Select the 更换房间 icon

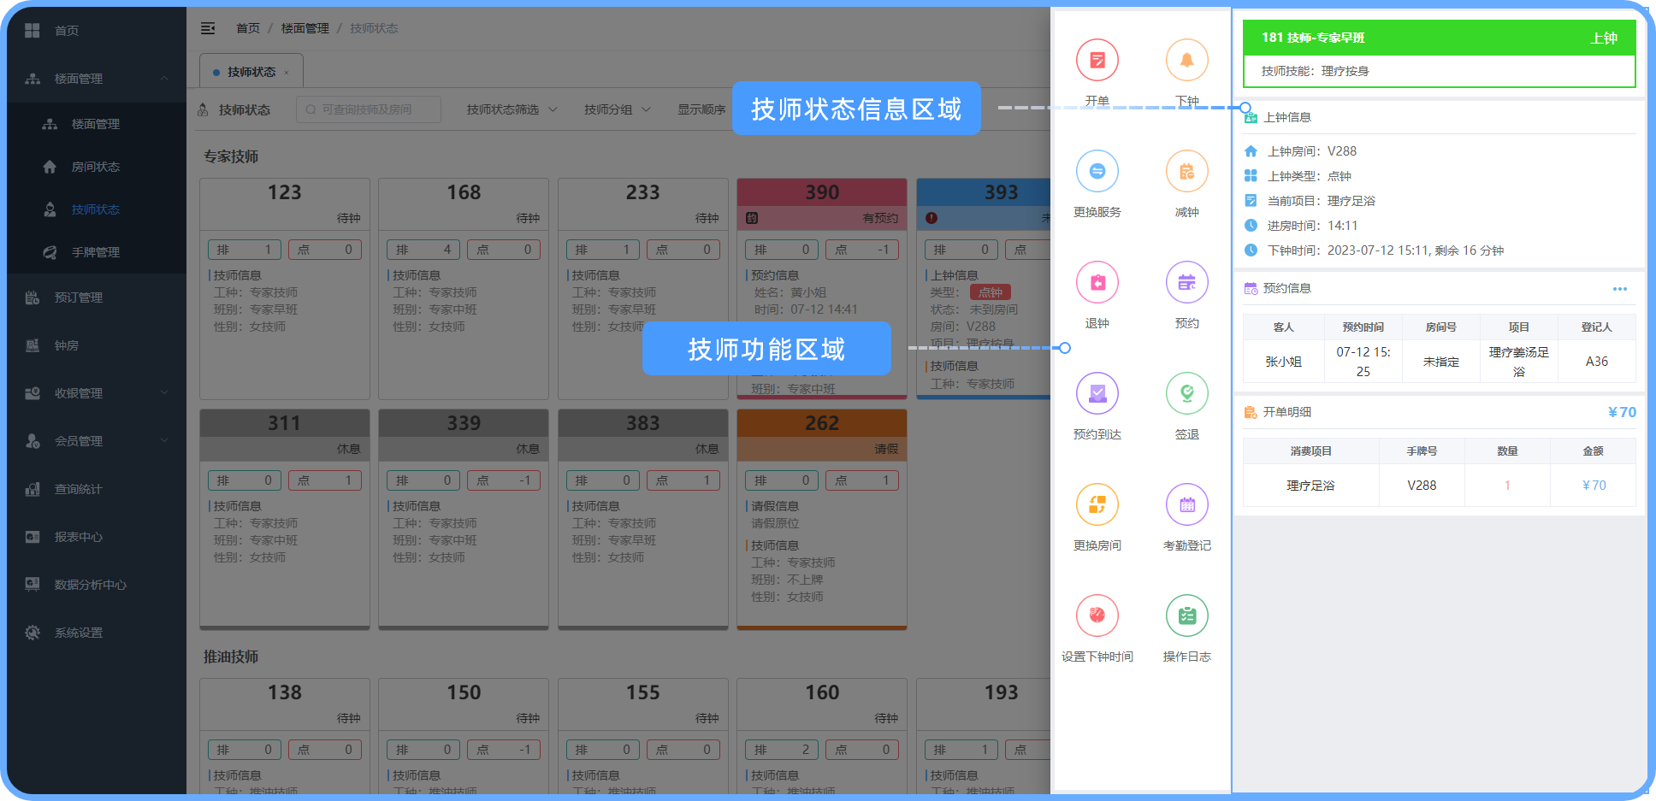pyautogui.click(x=1097, y=505)
